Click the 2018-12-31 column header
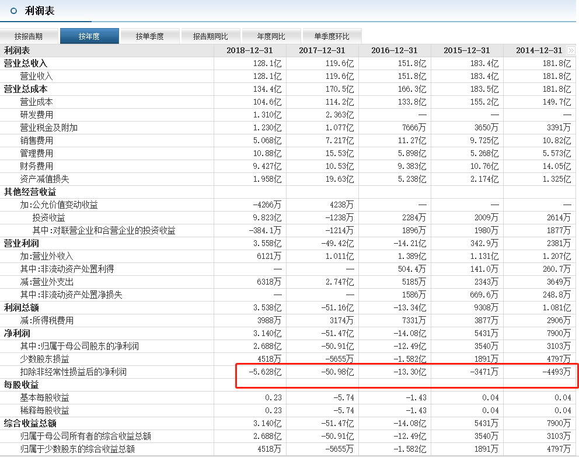 250,51
